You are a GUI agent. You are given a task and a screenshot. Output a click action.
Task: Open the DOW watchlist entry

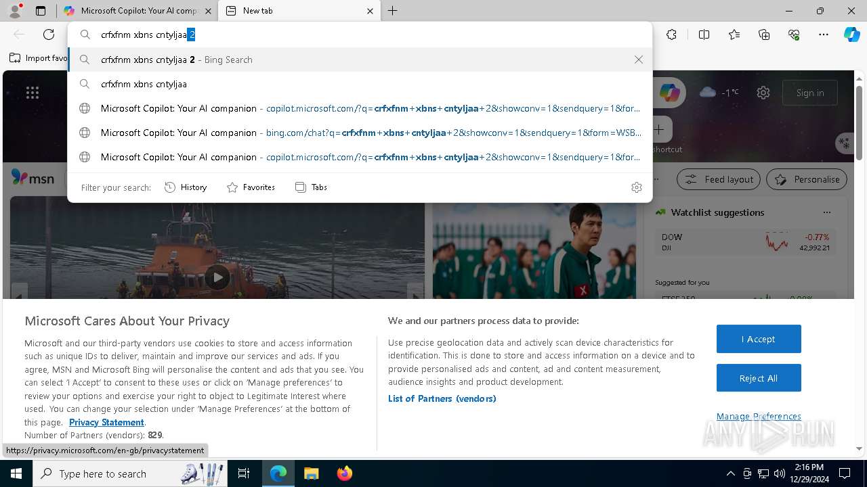pos(745,242)
